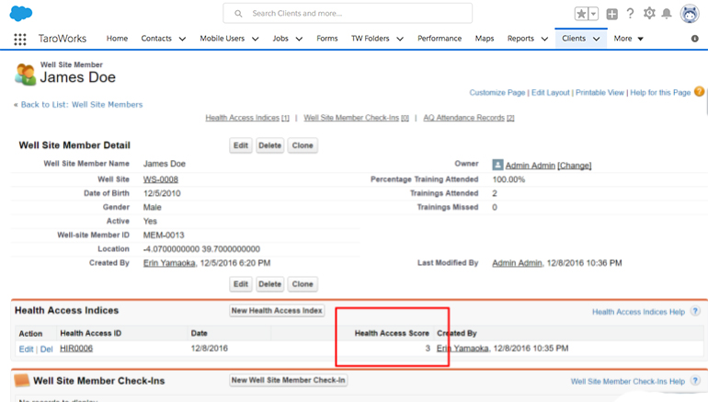This screenshot has width=708, height=402.
Task: Open the Favorites star icon
Action: point(581,14)
